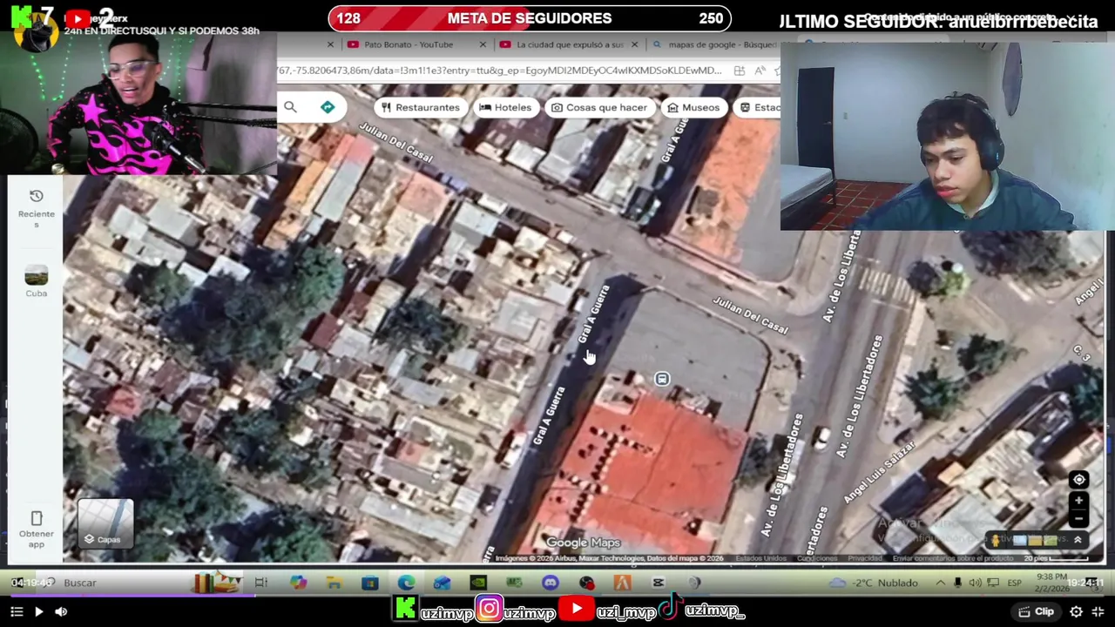Zoom out the map with minus button
Image resolution: width=1115 pixels, height=627 pixels.
click(x=1078, y=518)
